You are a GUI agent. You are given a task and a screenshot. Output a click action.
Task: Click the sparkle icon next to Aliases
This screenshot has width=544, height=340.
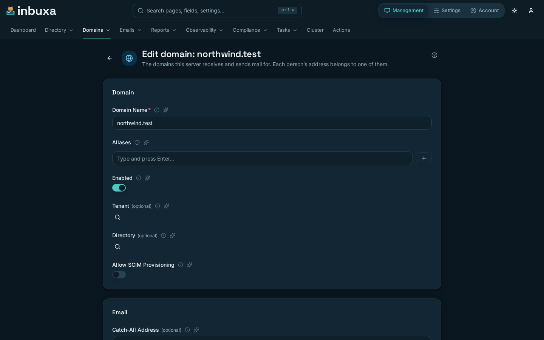[x=146, y=142]
